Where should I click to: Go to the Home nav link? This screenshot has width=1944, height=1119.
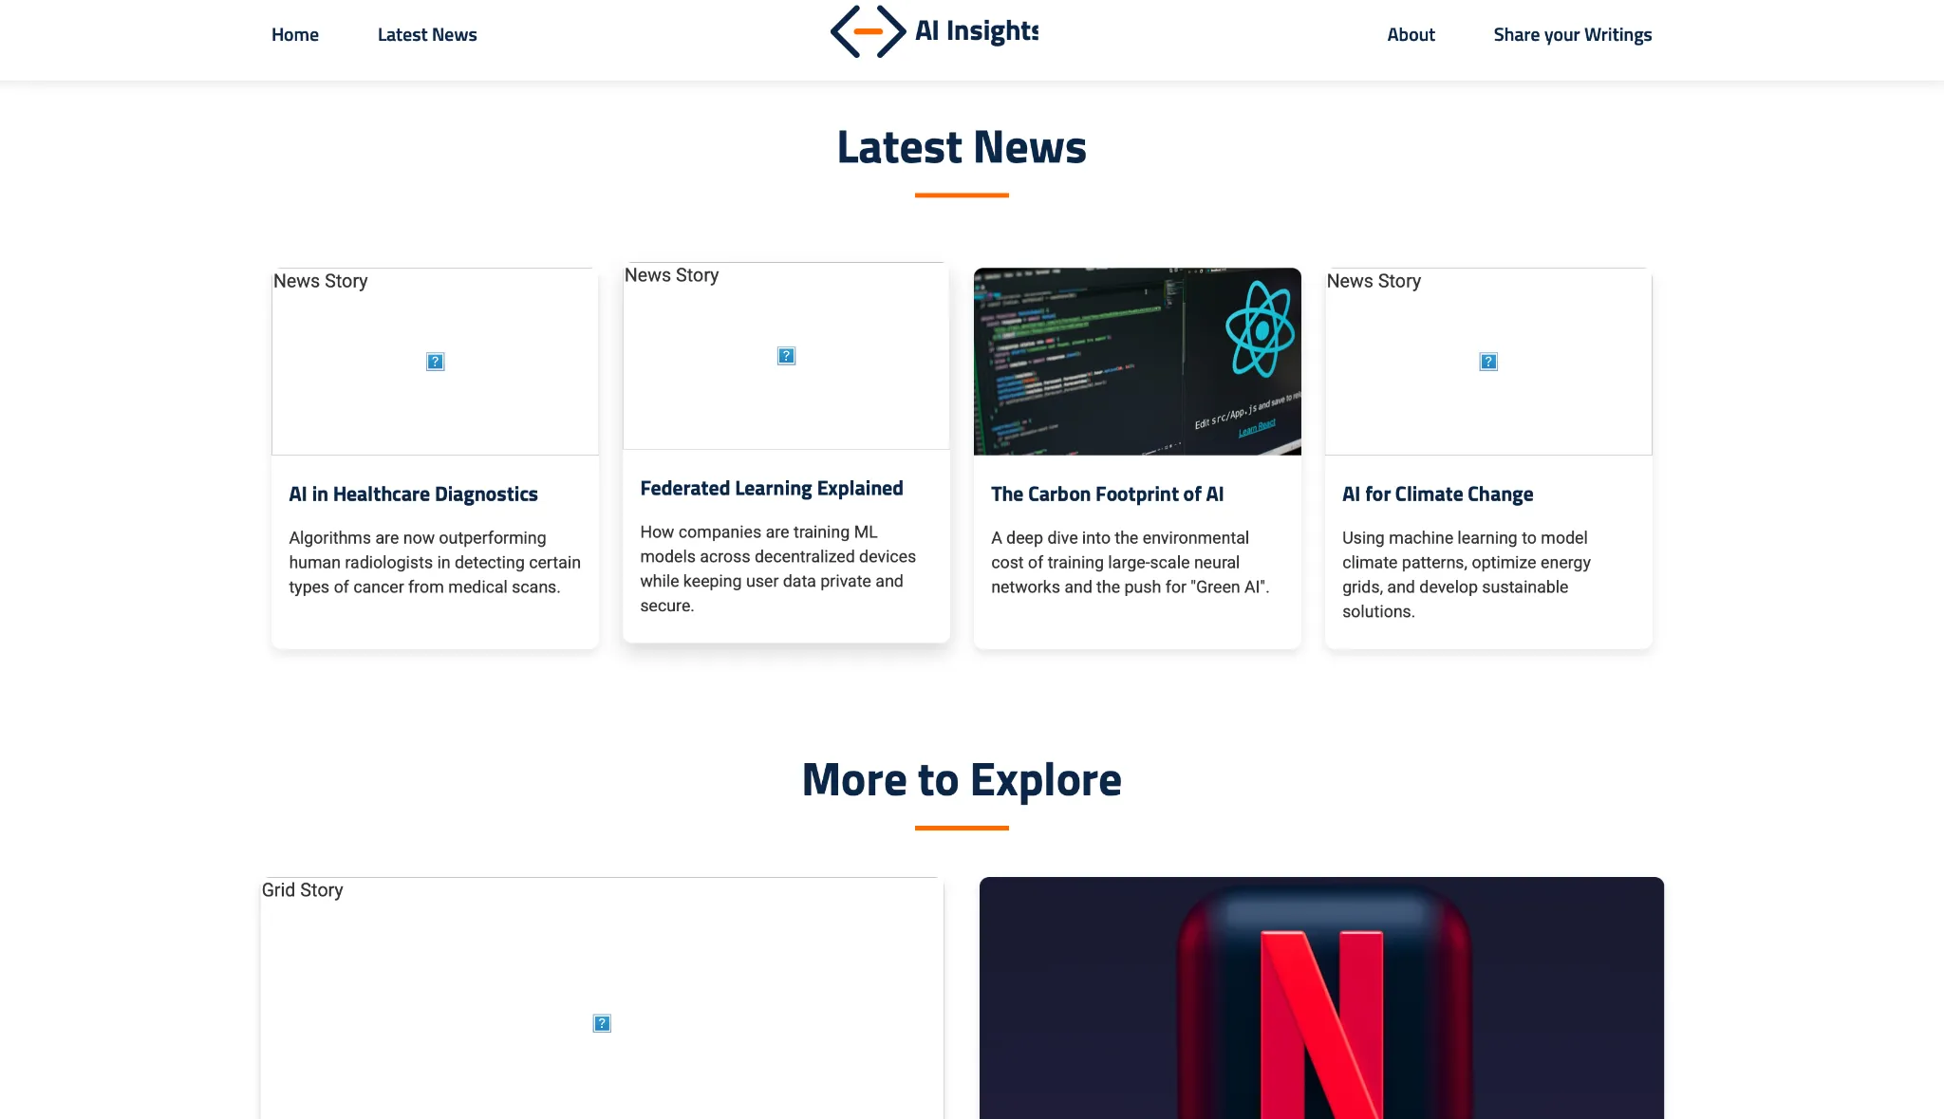pos(295,35)
